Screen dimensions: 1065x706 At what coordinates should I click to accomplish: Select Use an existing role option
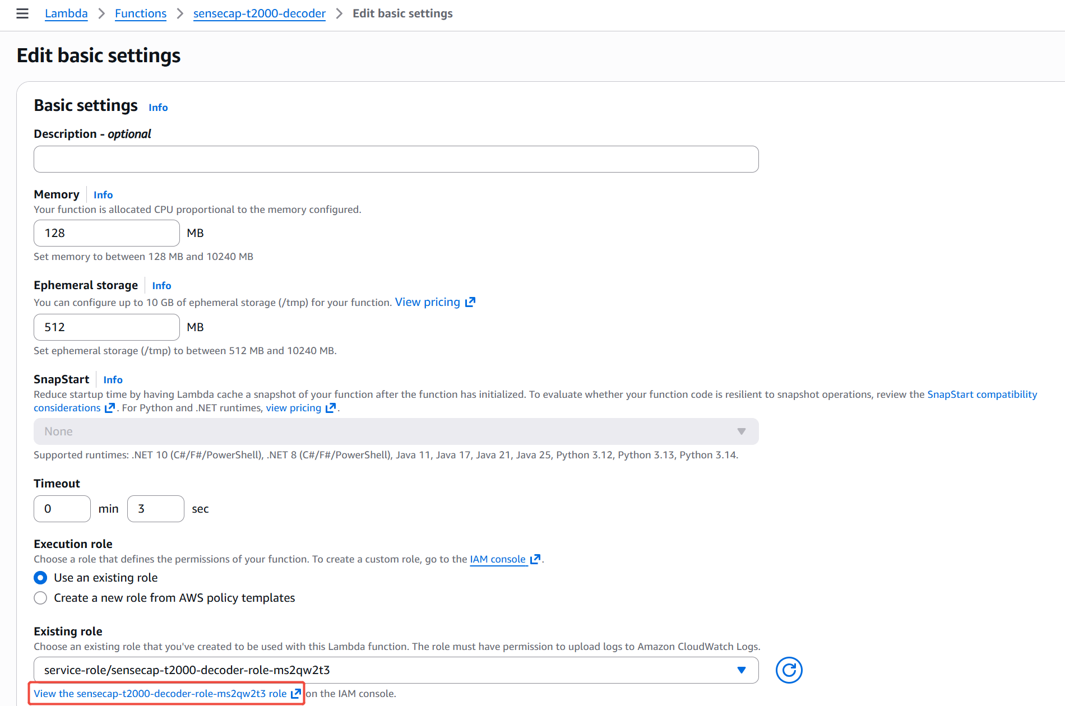click(x=40, y=578)
